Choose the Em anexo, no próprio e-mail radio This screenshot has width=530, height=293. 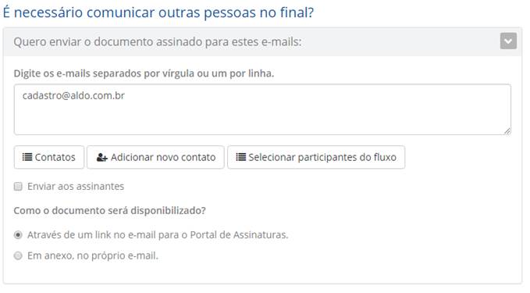[18, 255]
